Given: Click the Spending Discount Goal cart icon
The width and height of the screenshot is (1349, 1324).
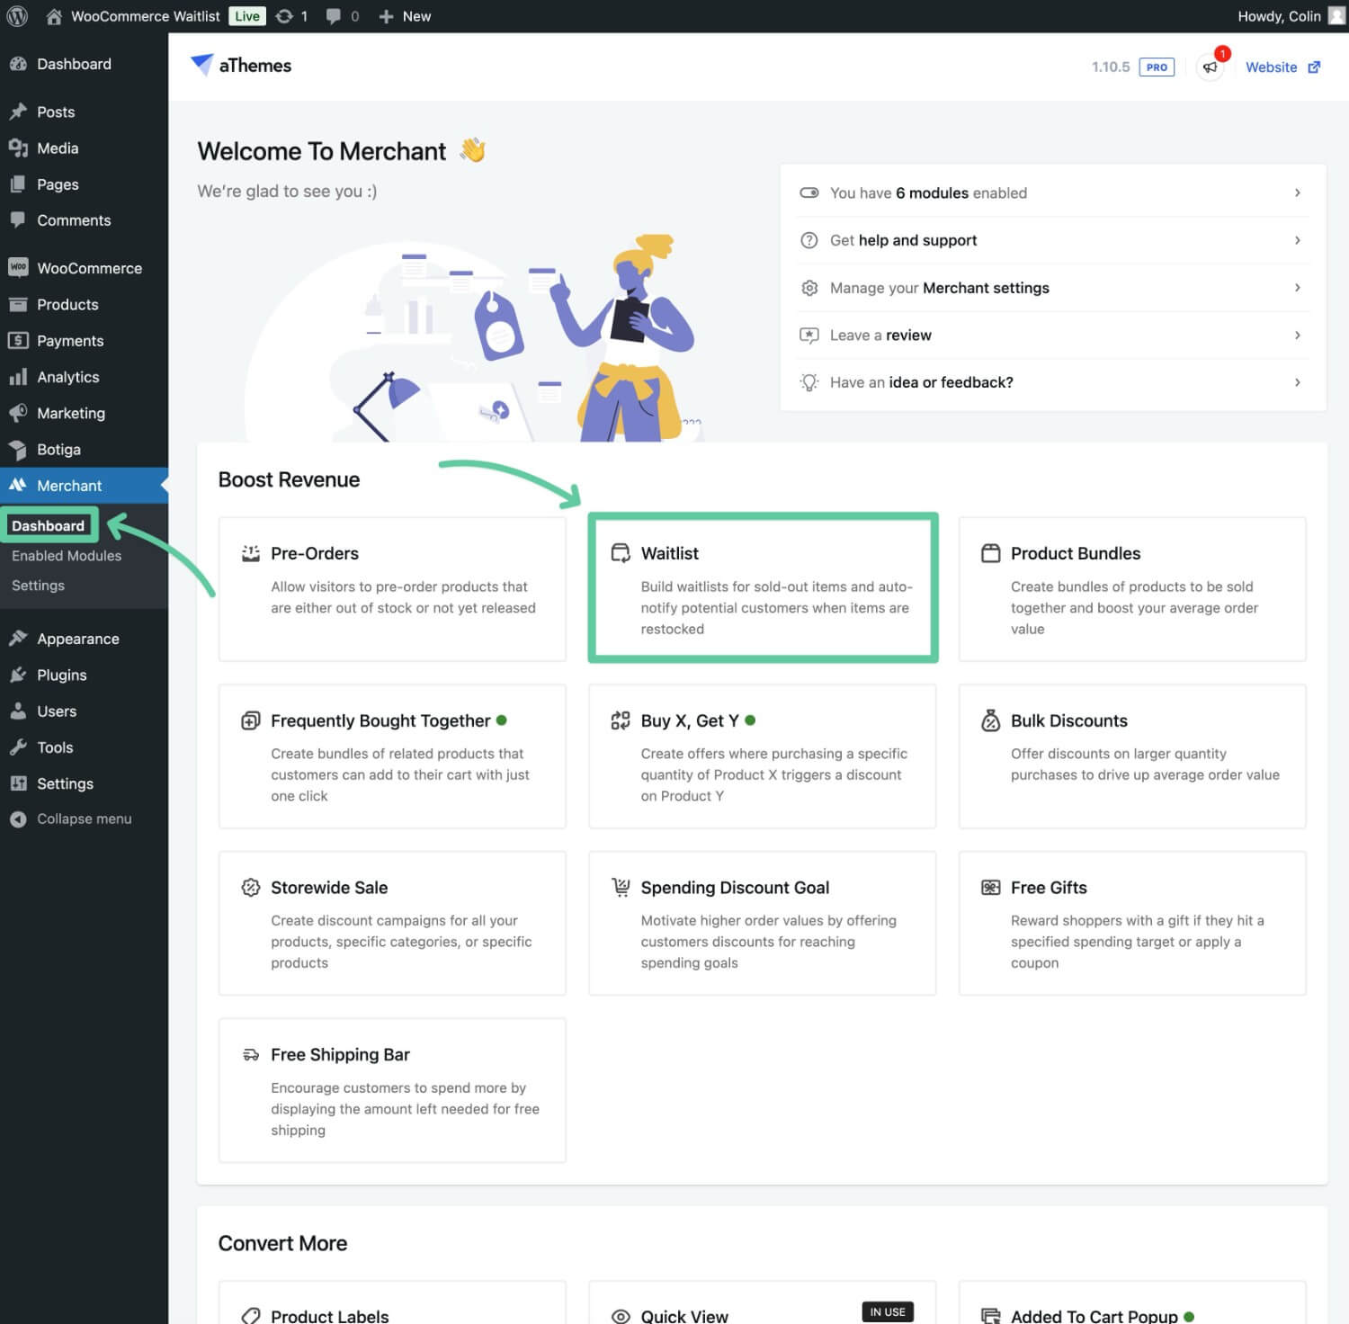Looking at the screenshot, I should click(621, 888).
